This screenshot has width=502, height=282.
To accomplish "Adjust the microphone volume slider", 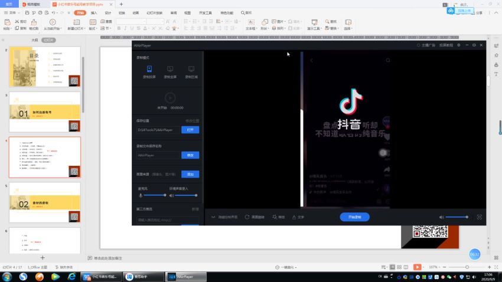I will 154,195.
